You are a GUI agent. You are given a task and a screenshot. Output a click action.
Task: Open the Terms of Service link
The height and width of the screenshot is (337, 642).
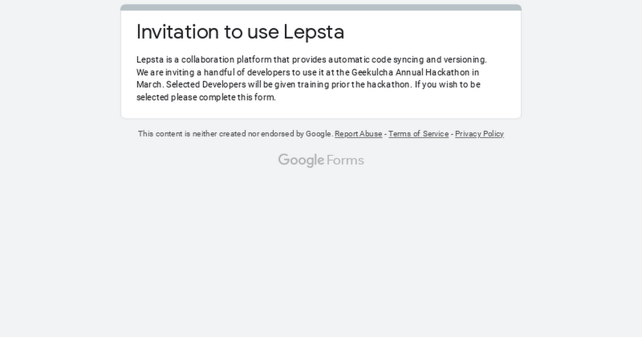tap(418, 134)
